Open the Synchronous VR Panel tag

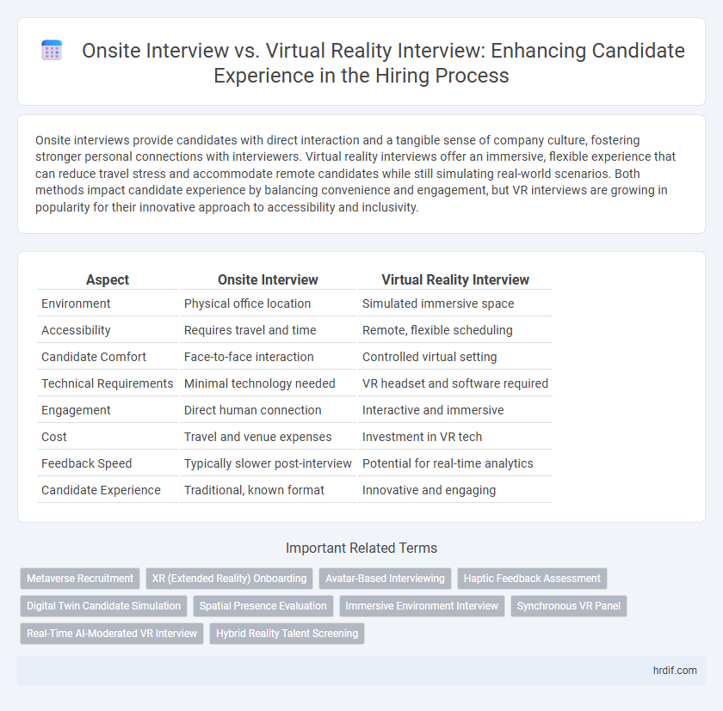click(569, 606)
